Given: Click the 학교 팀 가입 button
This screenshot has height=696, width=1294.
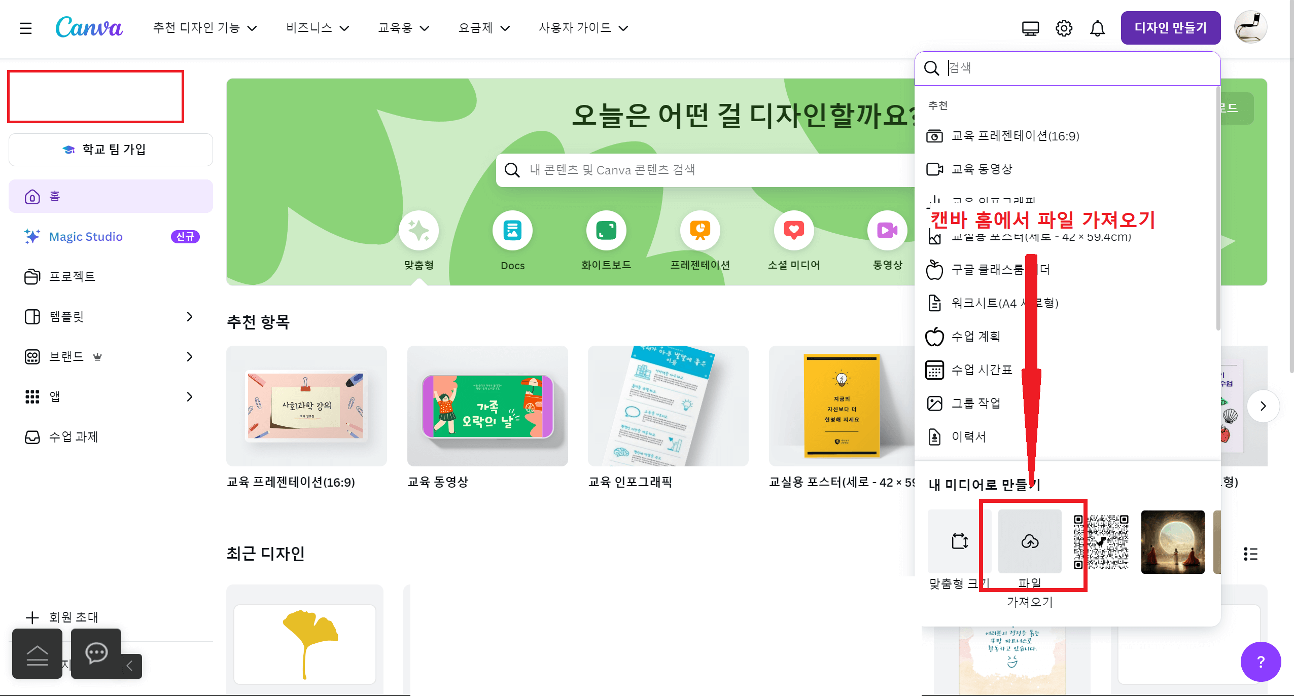Looking at the screenshot, I should (111, 149).
